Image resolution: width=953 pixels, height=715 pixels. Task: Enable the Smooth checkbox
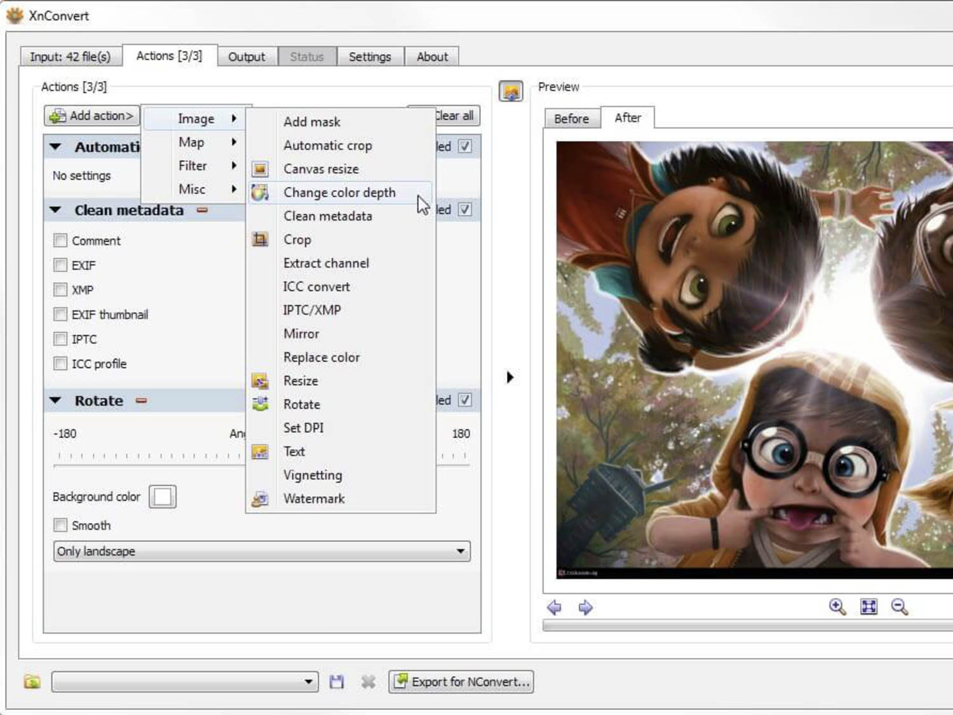tap(60, 525)
